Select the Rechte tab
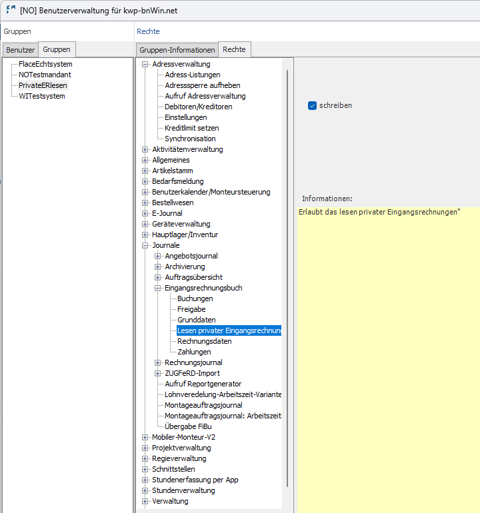The image size is (480, 513). (x=234, y=49)
